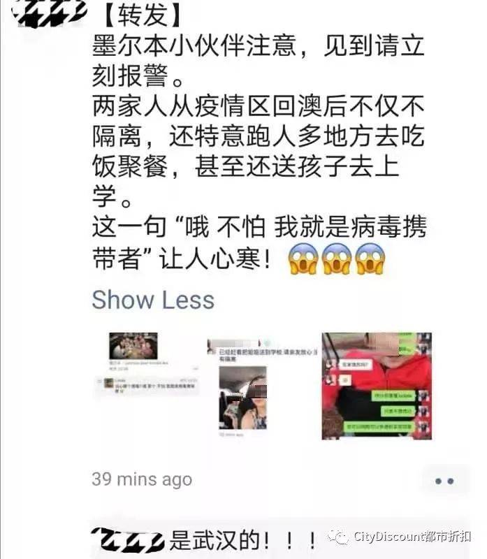Open the poster's pixelated profile avatar
Screen dimensions: 487x559
click(x=48, y=13)
